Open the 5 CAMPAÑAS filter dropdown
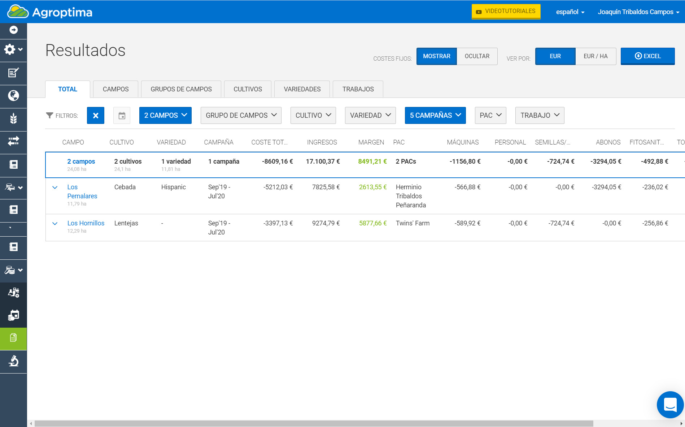The height and width of the screenshot is (427, 685). pos(435,116)
